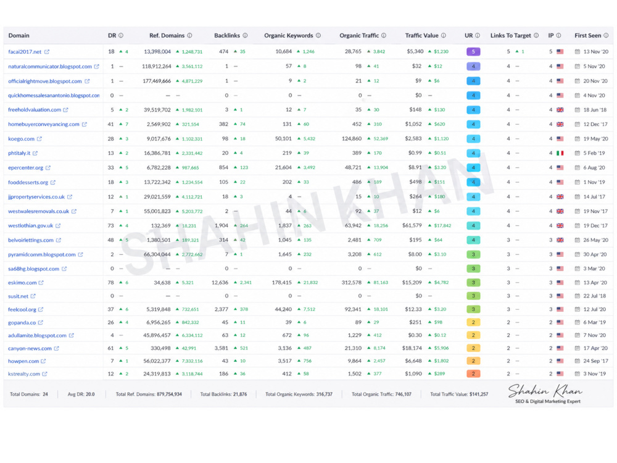
Task: Sort by Backlinks column header
Action: coord(227,35)
